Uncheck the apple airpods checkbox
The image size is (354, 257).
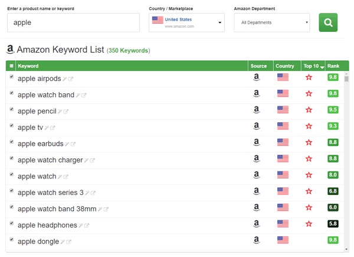tap(12, 77)
